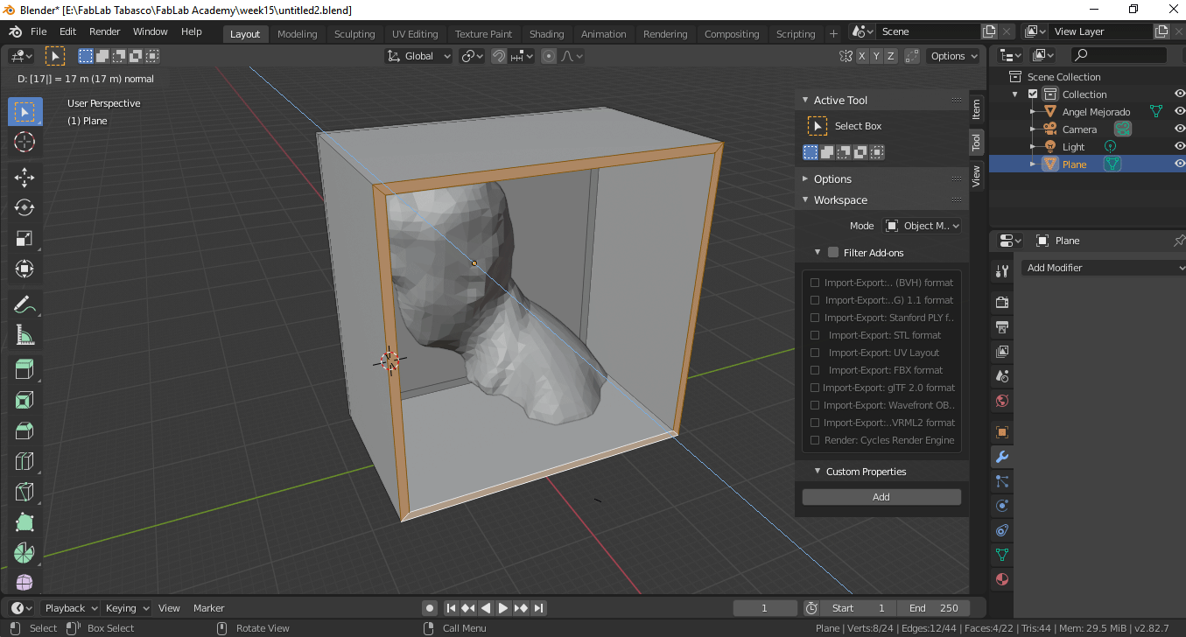Select Angel Mejorado object in the outliner
This screenshot has width=1186, height=637.
pos(1096,112)
